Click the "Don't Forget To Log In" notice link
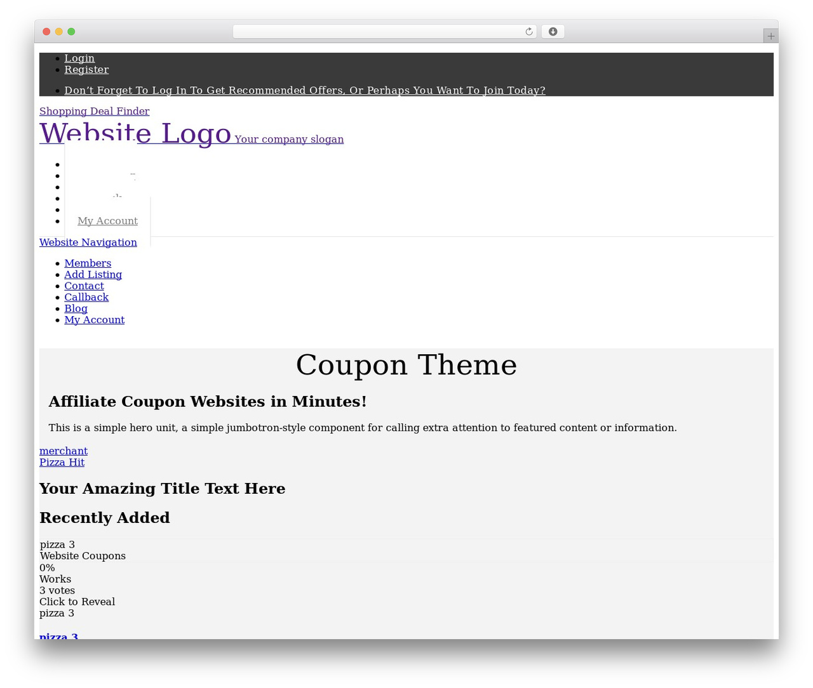Image resolution: width=813 pixels, height=688 pixels. (305, 90)
